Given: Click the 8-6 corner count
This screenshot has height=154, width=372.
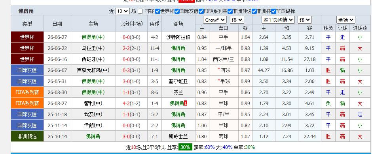Looking at the screenshot, I should (154, 92).
